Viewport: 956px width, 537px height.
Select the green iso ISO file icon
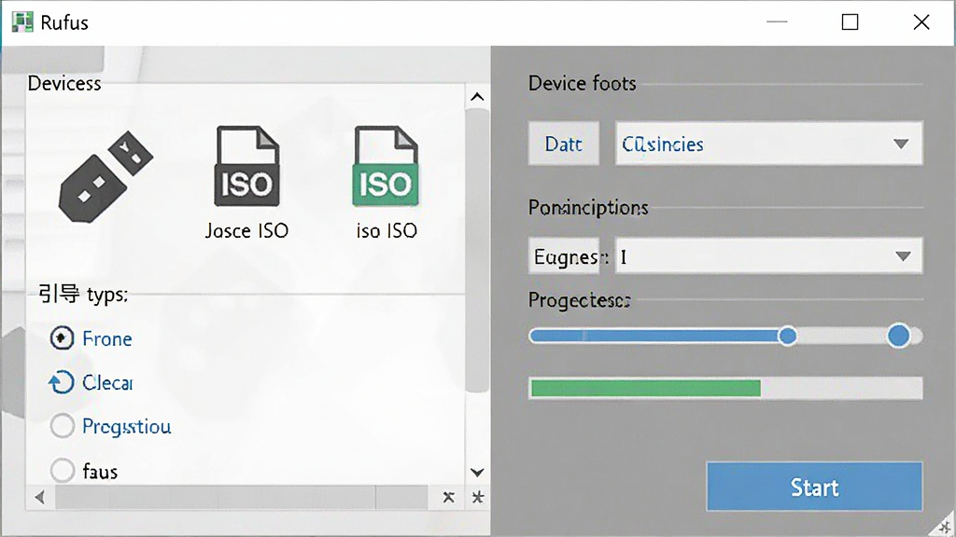[386, 166]
